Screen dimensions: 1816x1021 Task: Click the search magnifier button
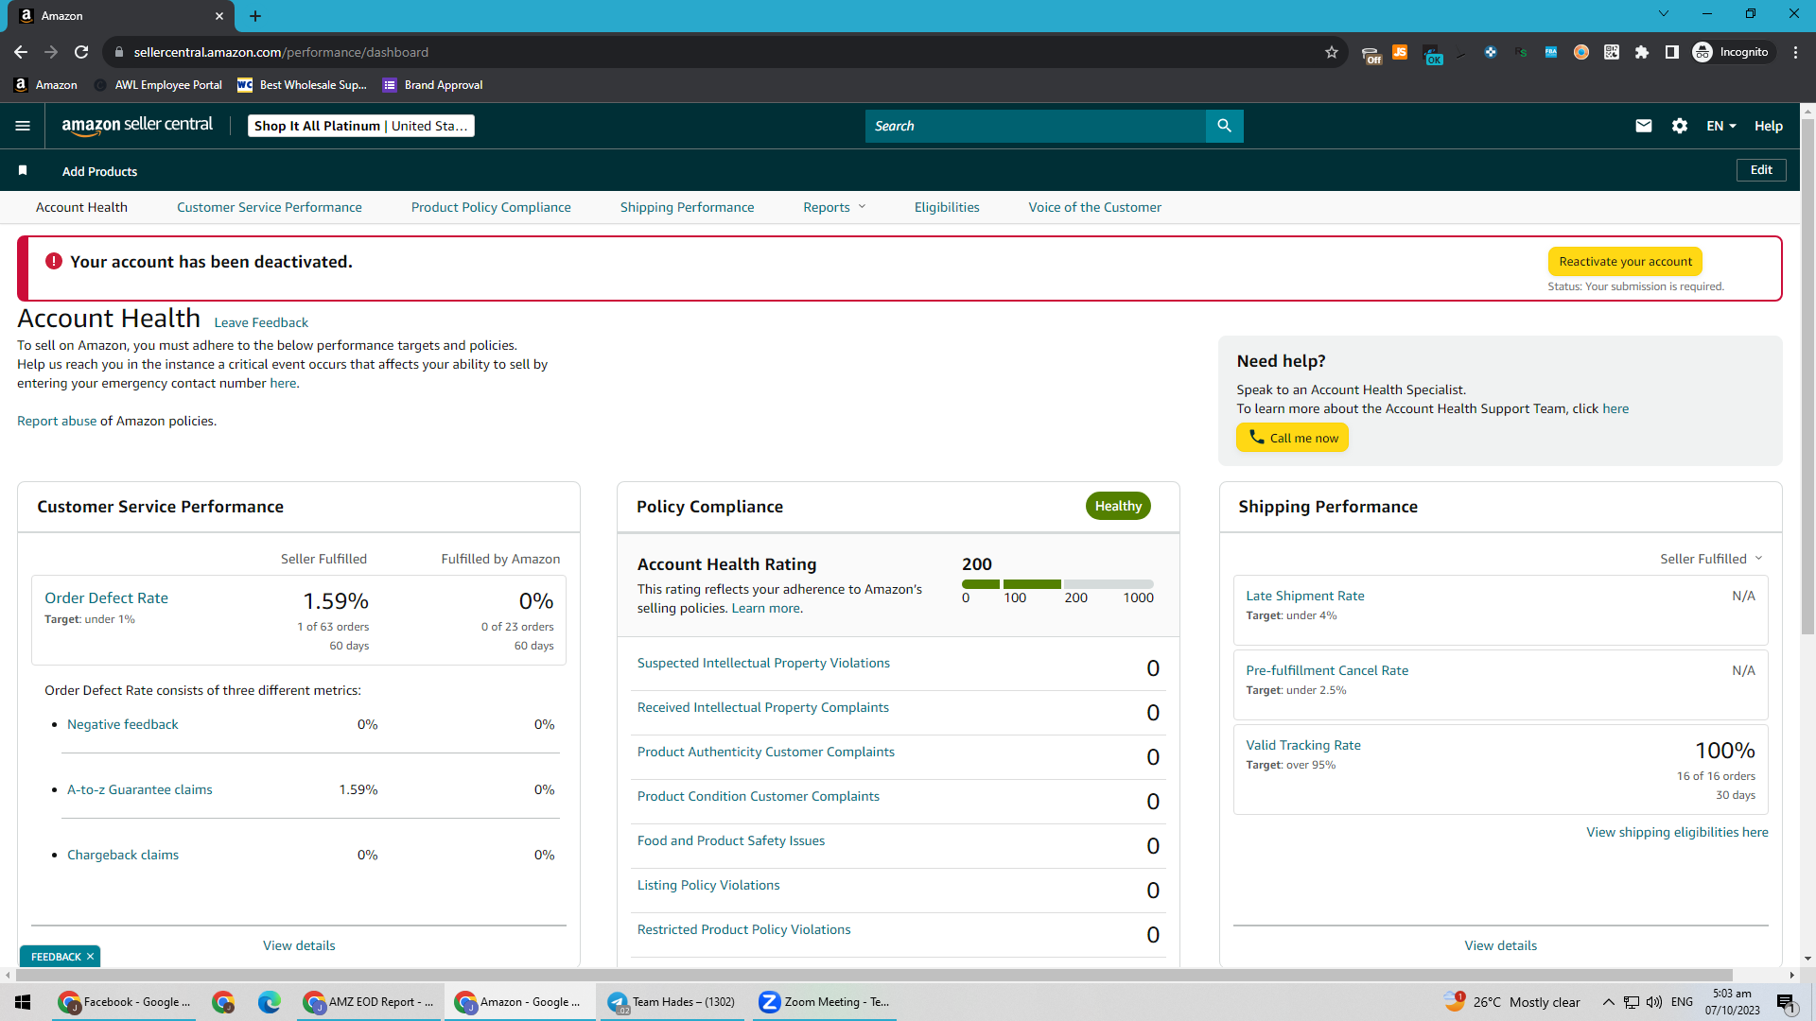[1224, 126]
